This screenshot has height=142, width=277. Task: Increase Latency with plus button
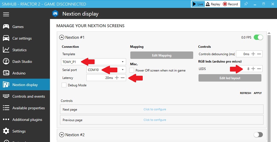click(117, 78)
